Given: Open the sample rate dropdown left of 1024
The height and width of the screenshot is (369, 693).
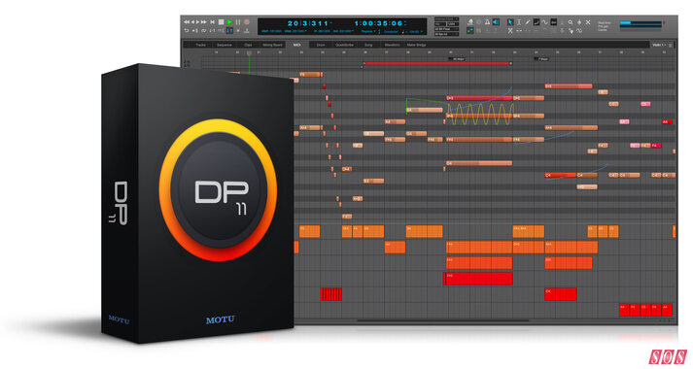Looking at the screenshot, I should [x=440, y=24].
